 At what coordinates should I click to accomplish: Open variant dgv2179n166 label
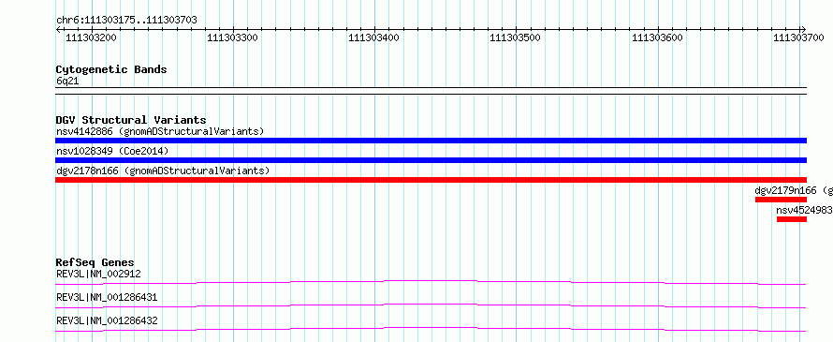[x=794, y=190]
